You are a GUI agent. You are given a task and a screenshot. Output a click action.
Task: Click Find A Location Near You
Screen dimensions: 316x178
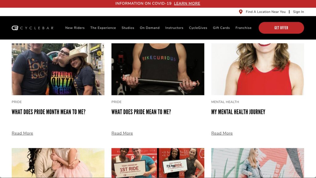(266, 12)
